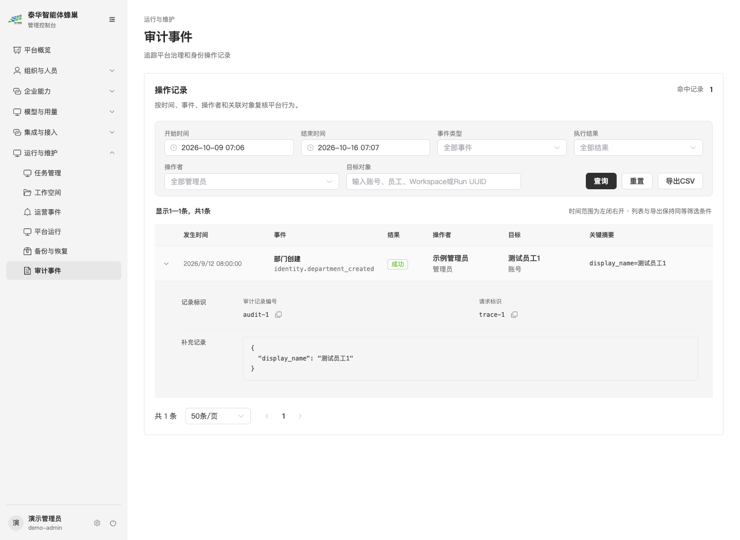Click the 演 user avatar
Screen dimensions: 740x540
point(16,523)
